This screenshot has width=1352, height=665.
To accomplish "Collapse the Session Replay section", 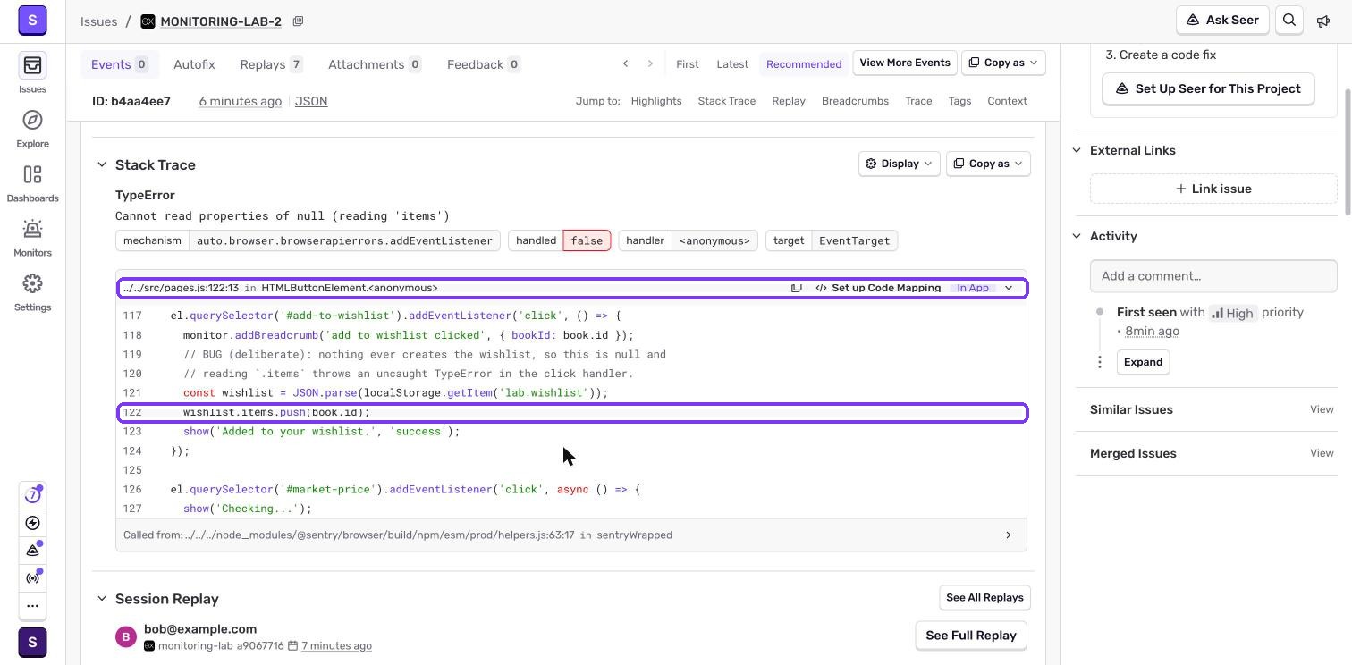I will 102,599.
